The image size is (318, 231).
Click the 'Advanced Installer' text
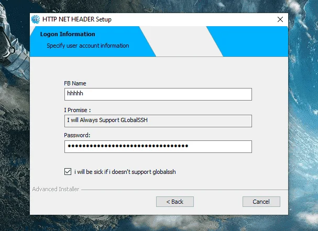(56, 189)
